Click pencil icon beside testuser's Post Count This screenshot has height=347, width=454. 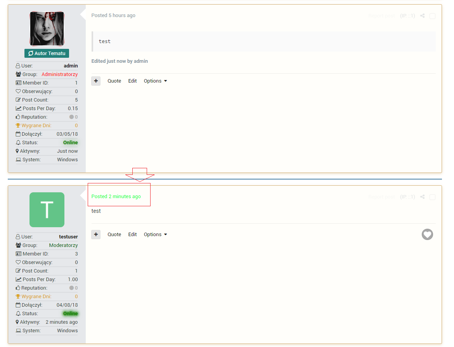pyautogui.click(x=18, y=271)
